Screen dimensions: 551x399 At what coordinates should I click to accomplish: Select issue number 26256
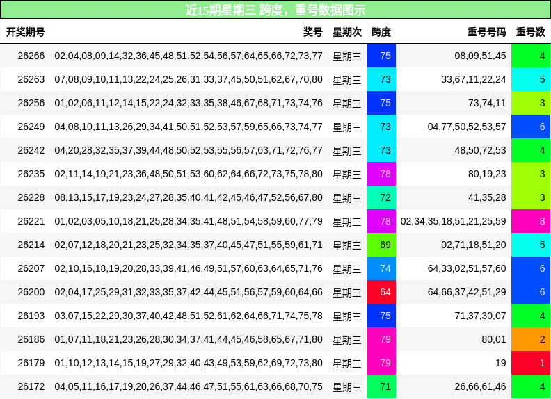tap(31, 103)
